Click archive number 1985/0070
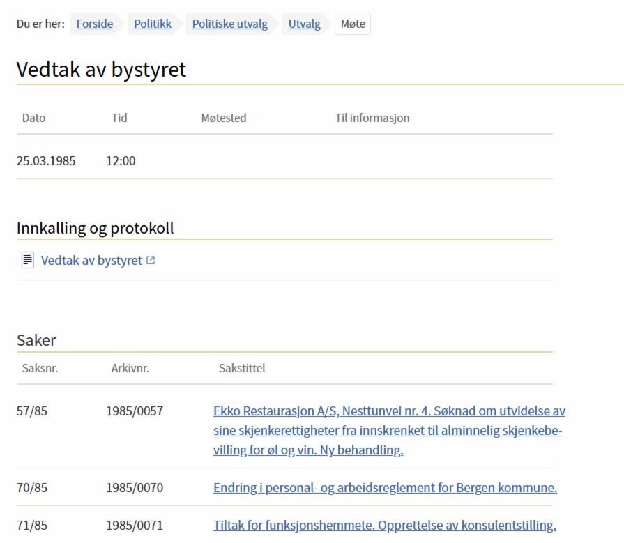 135,487
